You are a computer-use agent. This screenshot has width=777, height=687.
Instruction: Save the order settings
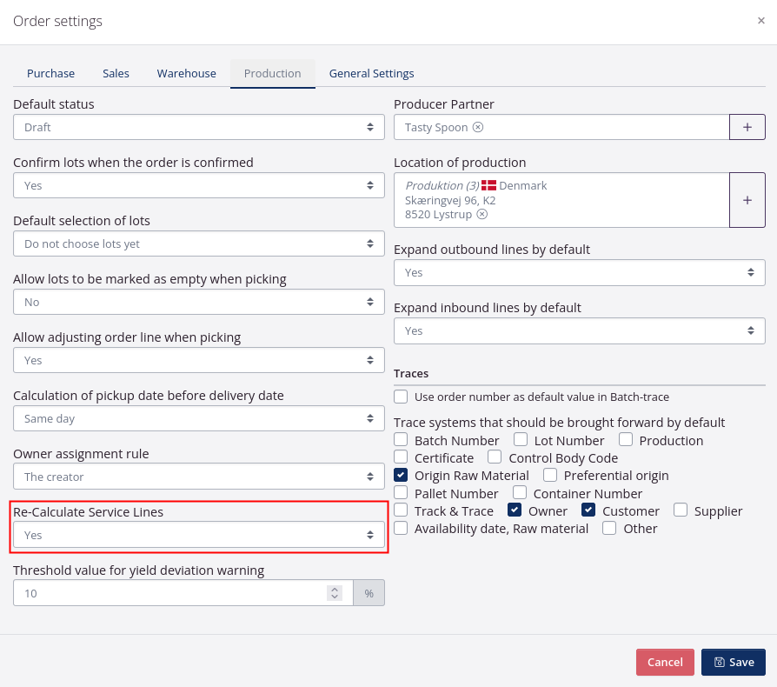[733, 662]
